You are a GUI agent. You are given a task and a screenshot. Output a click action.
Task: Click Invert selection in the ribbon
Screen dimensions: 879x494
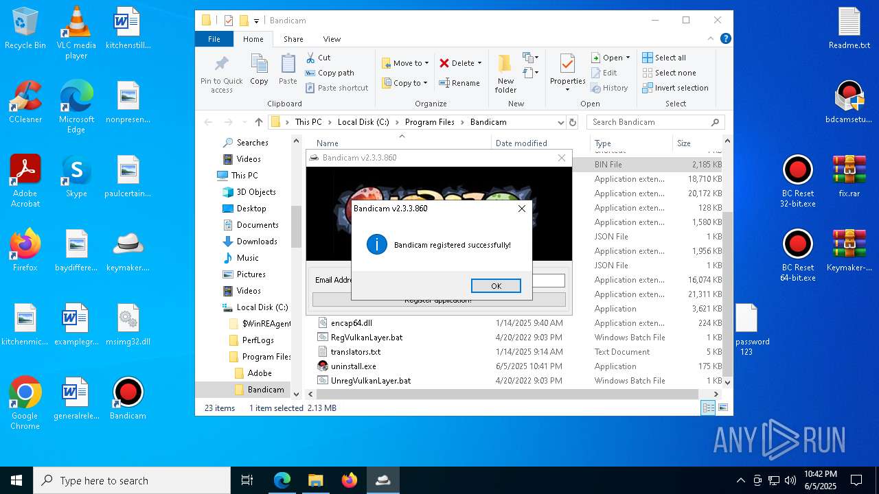[x=676, y=88]
